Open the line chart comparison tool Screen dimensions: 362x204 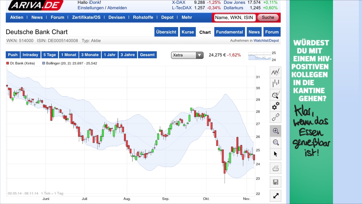click(x=275, y=72)
